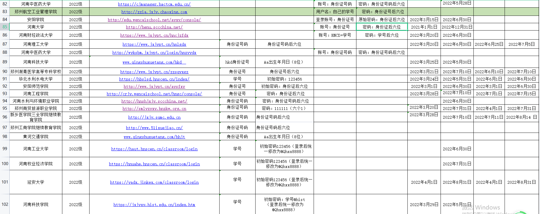Click the 账号：HNCD+学号 cell
The width and height of the screenshot is (540, 214).
(335, 35)
